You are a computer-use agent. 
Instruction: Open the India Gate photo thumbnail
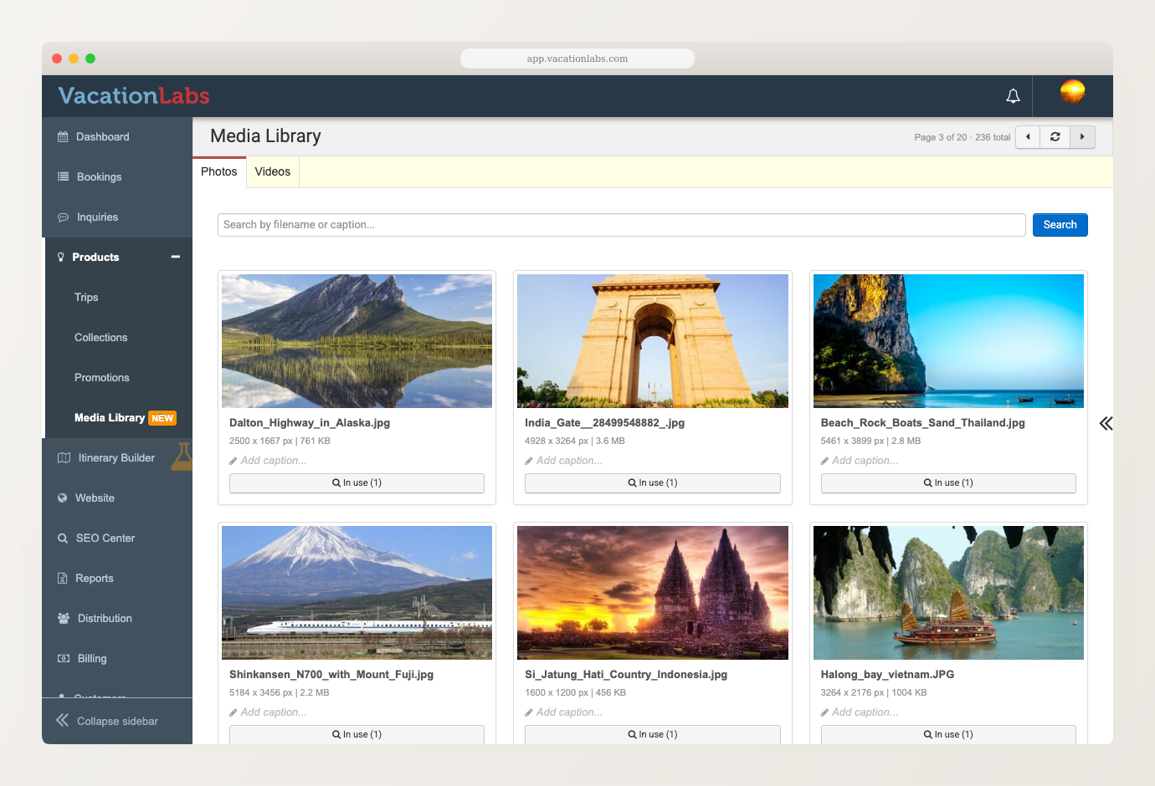tap(653, 341)
